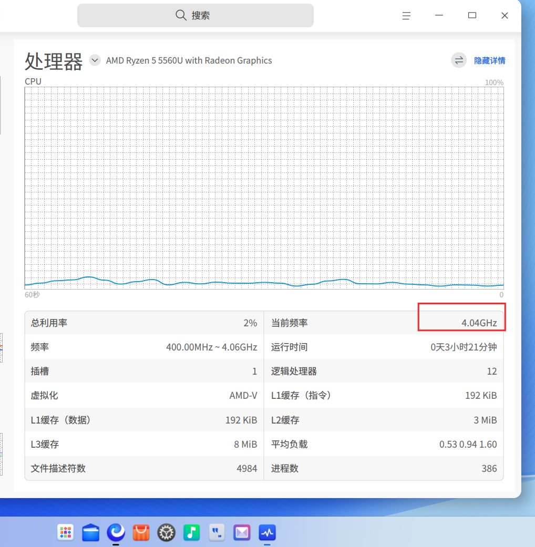The width and height of the screenshot is (535, 547).
Task: Click the AMD Ryzen 5 5560U processor name
Action: point(189,61)
